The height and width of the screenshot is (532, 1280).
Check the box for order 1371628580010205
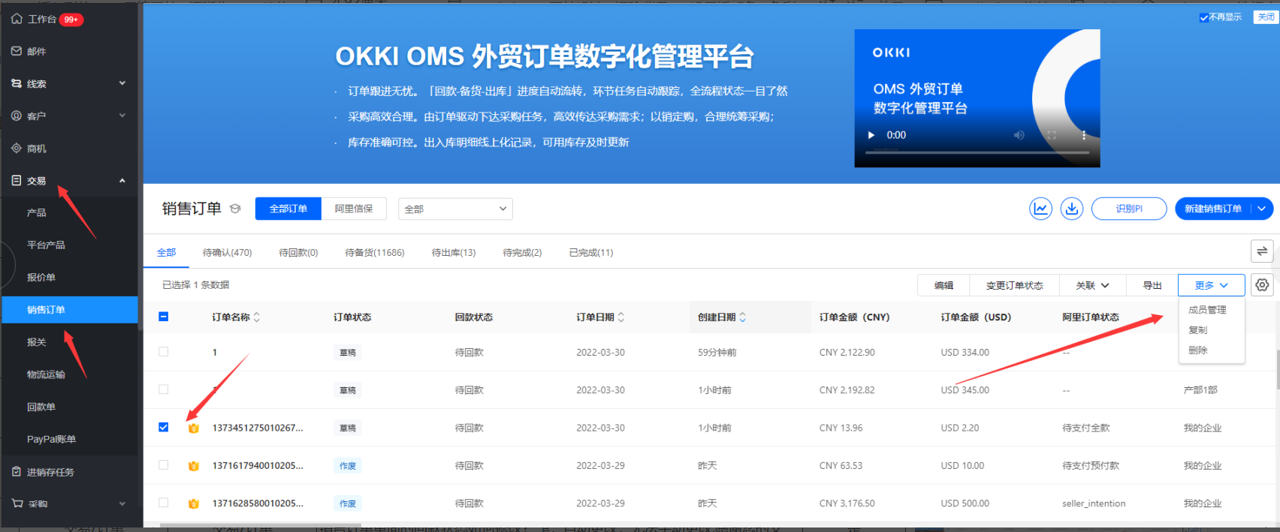click(x=164, y=503)
